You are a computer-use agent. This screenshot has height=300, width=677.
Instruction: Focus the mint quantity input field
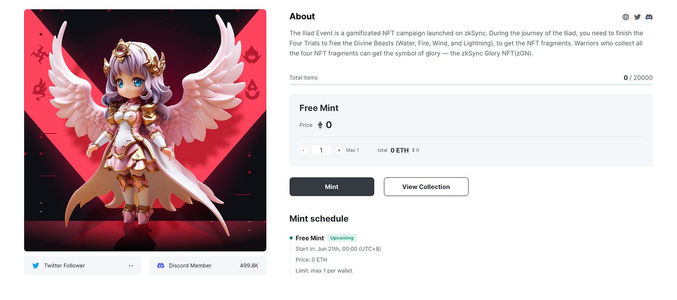(x=321, y=150)
